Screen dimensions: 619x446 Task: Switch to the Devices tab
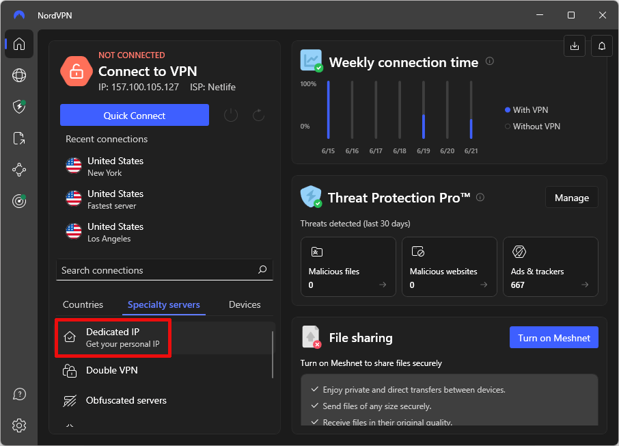(x=245, y=304)
